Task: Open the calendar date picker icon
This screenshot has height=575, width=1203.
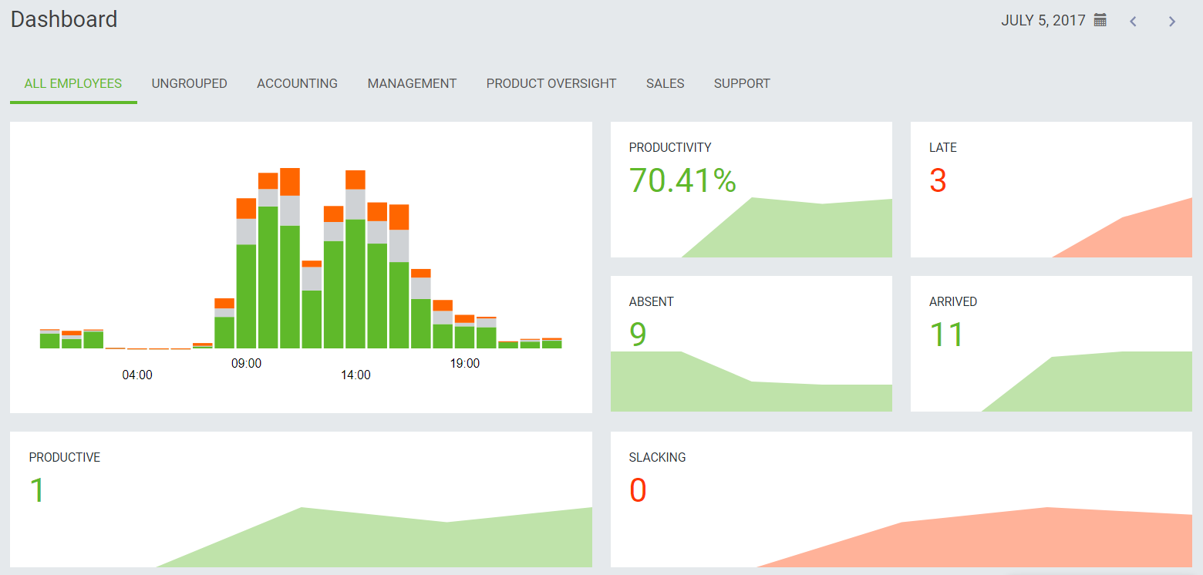Action: pos(1100,21)
